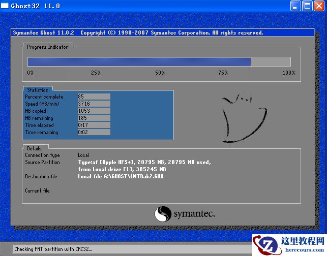Click the status bar CRC32 message

[x=53, y=249]
